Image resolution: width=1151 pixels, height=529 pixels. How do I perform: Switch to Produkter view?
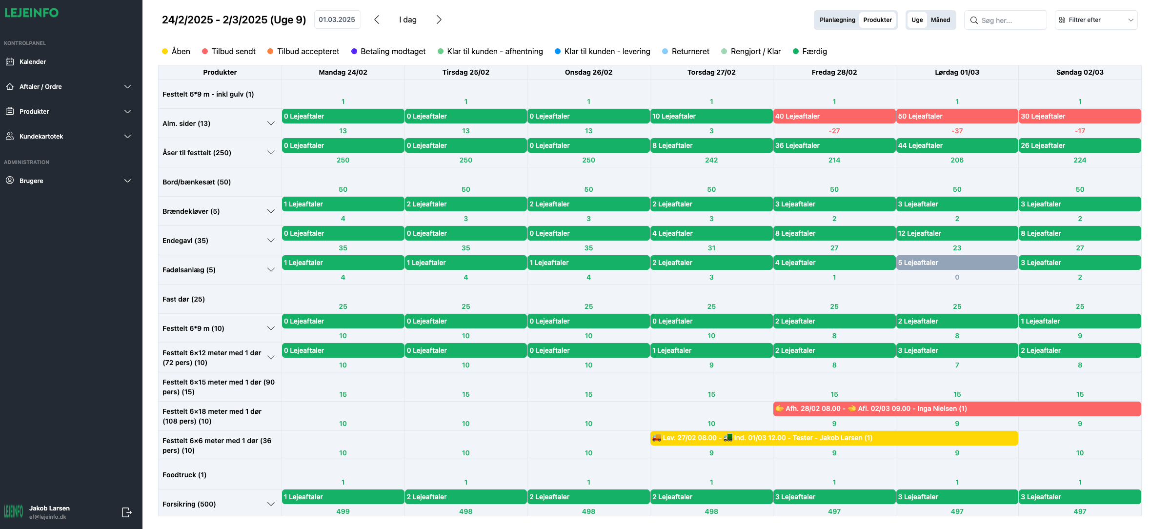[877, 20]
